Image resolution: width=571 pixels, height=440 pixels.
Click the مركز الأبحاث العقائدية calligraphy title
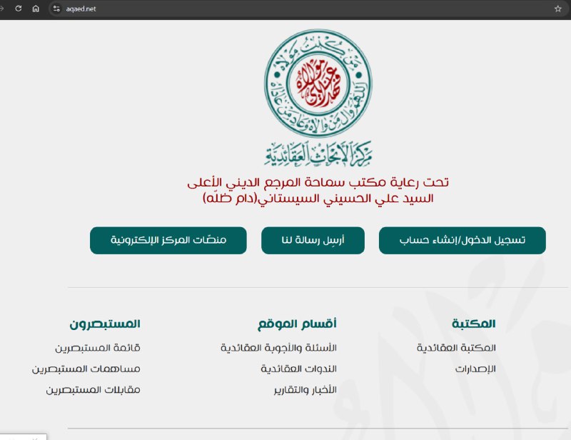point(318,154)
